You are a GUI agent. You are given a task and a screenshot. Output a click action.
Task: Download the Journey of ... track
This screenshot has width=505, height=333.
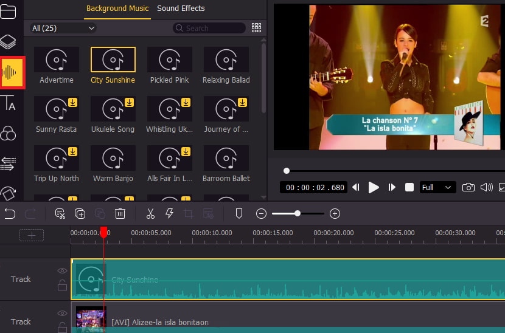(x=243, y=102)
